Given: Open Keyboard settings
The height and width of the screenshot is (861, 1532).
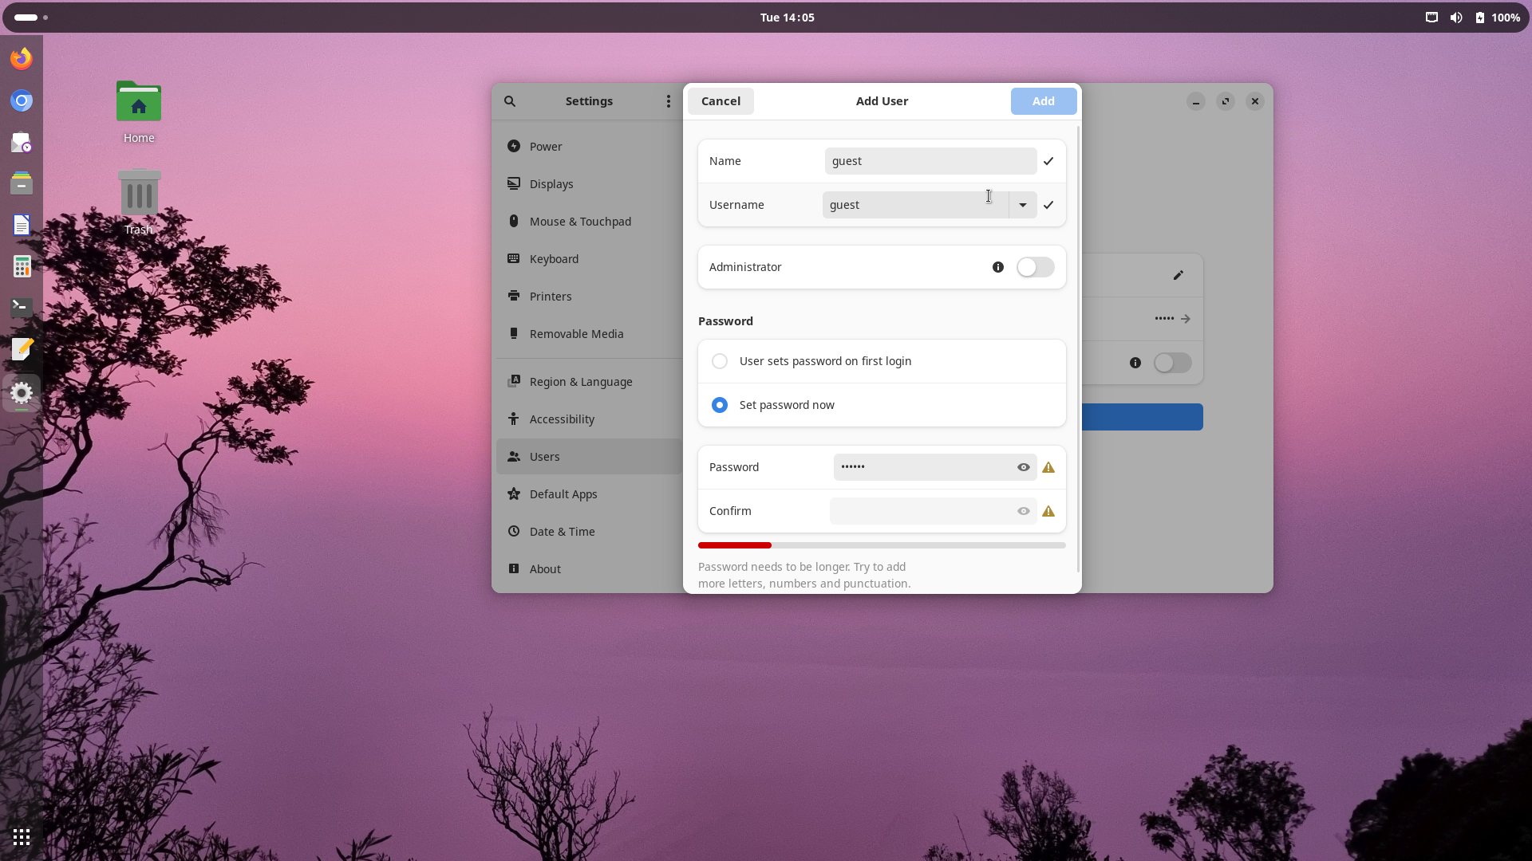Looking at the screenshot, I should point(589,259).
